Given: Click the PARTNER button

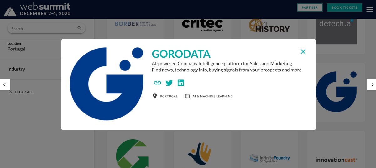Looking at the screenshot, I should tap(310, 7).
